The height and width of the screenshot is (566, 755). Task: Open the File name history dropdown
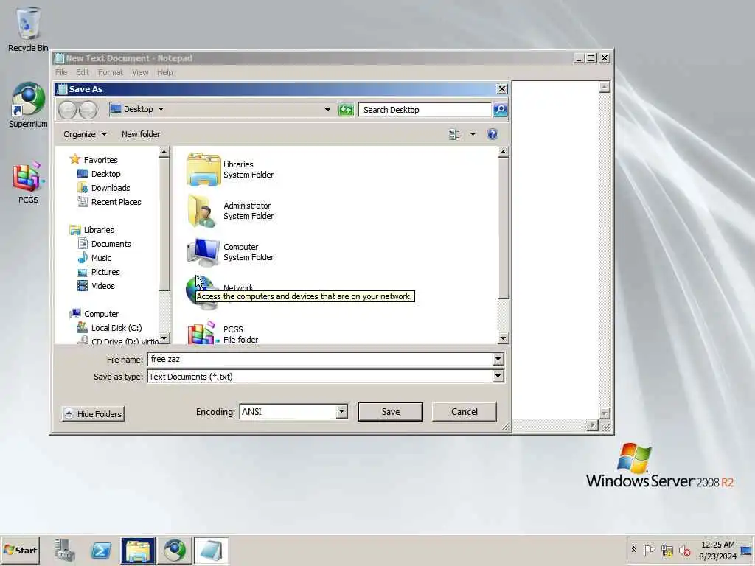click(x=498, y=359)
